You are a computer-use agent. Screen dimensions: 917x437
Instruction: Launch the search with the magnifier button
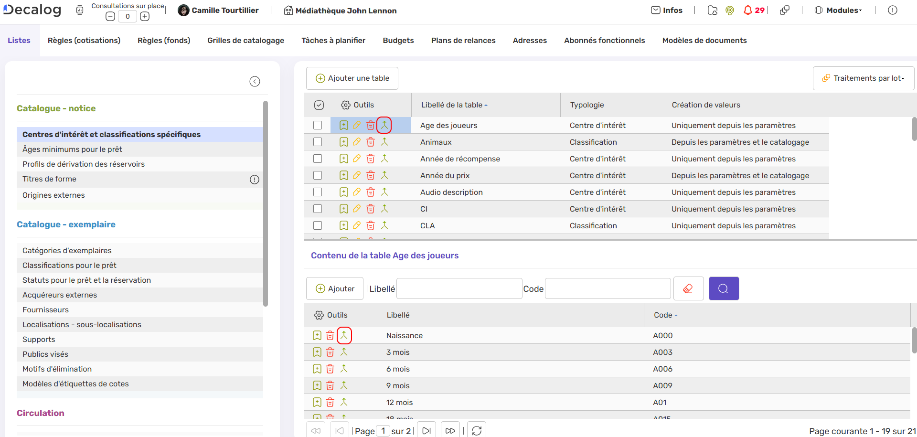pyautogui.click(x=724, y=288)
